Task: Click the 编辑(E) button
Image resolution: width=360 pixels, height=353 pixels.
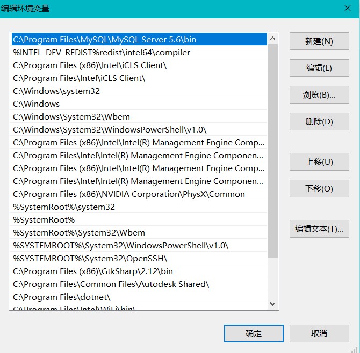Action: [x=319, y=68]
